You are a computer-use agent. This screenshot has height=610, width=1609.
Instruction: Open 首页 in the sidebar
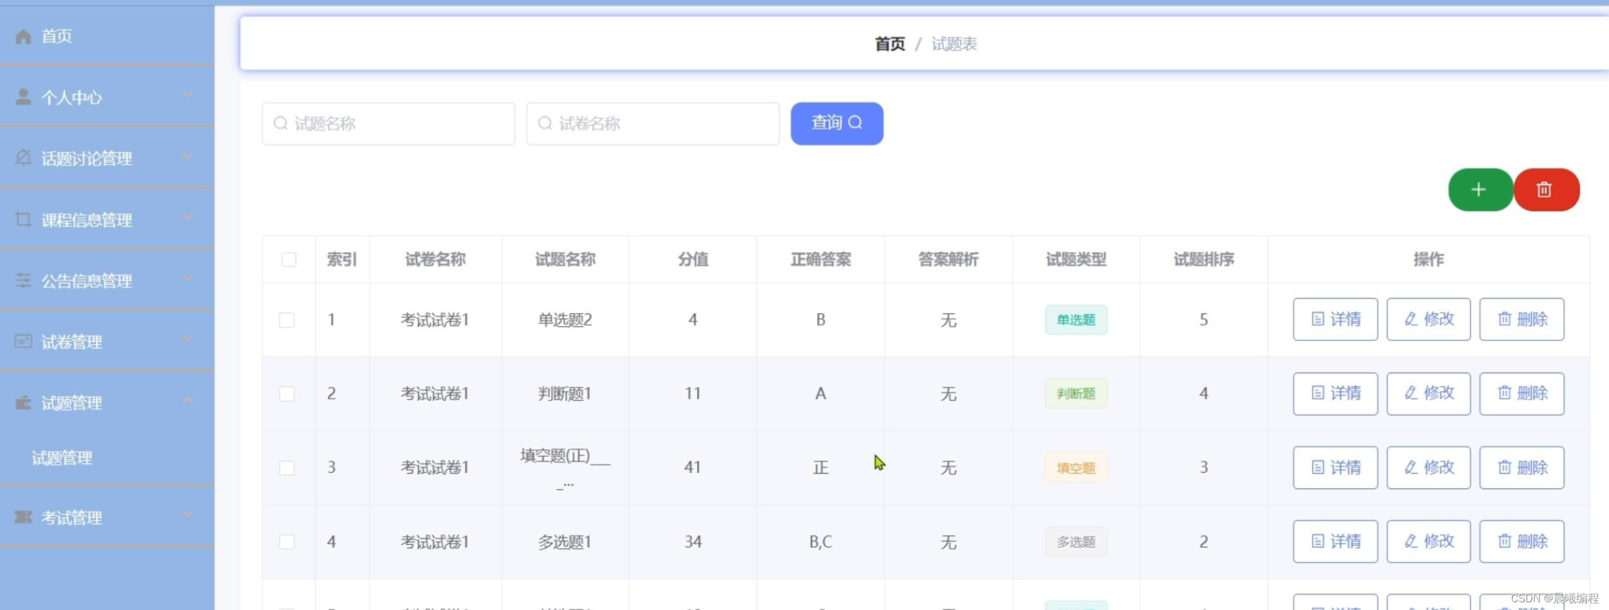[x=107, y=36]
